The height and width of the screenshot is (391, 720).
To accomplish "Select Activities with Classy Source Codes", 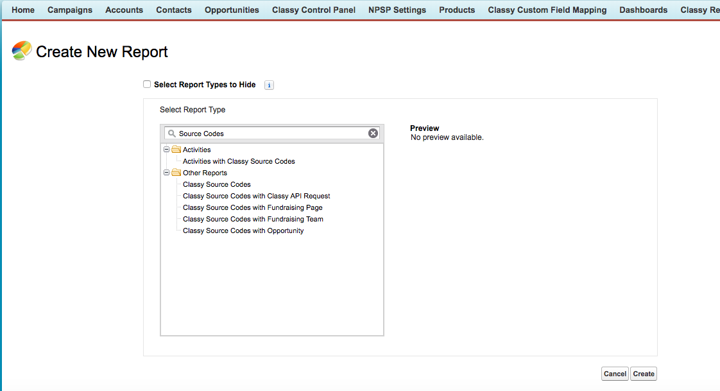I will point(239,161).
